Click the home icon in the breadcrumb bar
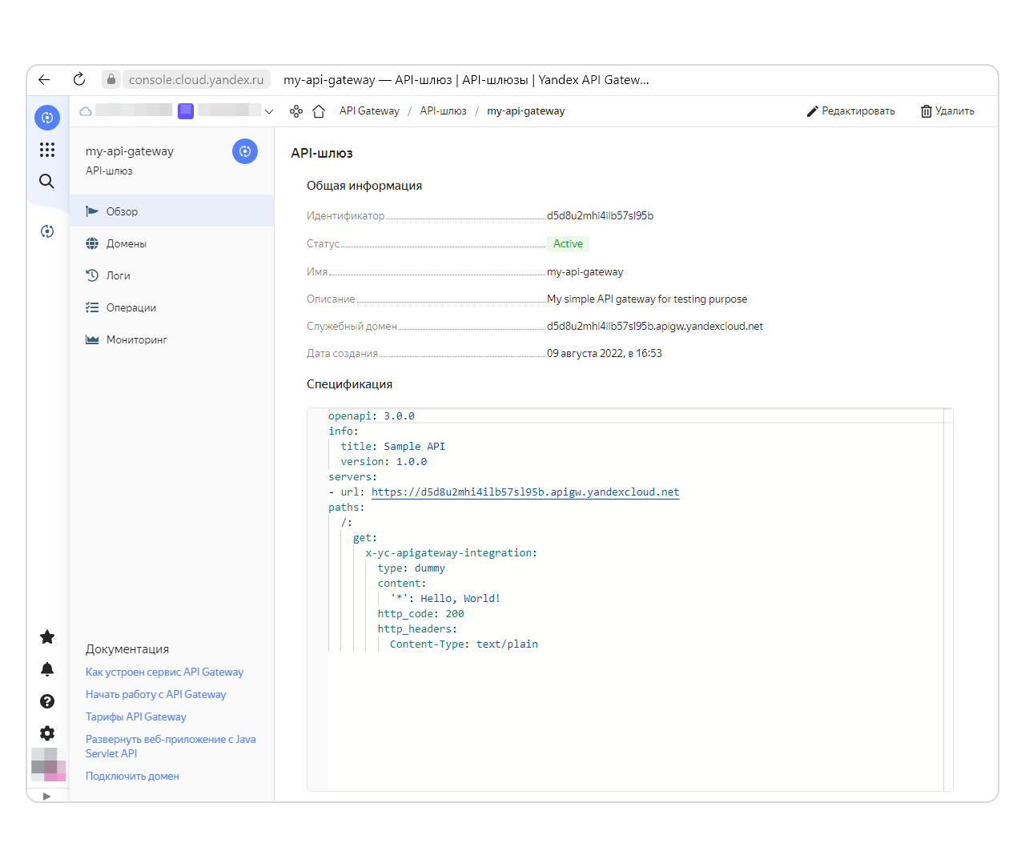This screenshot has height=867, width=1025. coord(319,110)
